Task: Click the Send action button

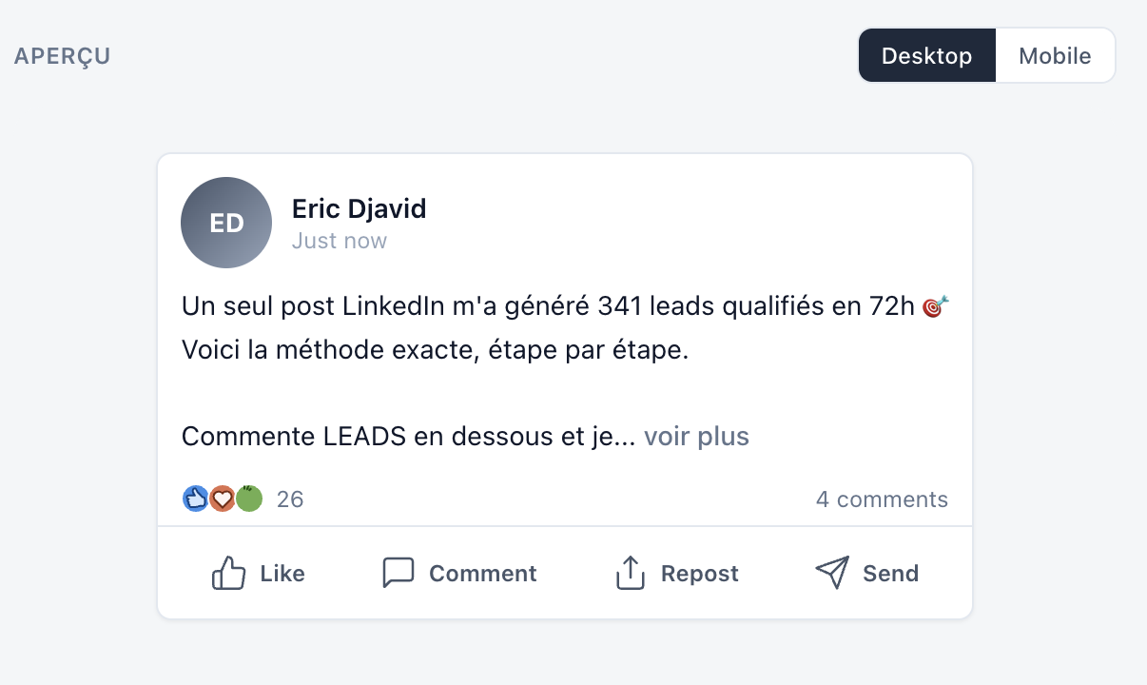Action: (x=867, y=572)
